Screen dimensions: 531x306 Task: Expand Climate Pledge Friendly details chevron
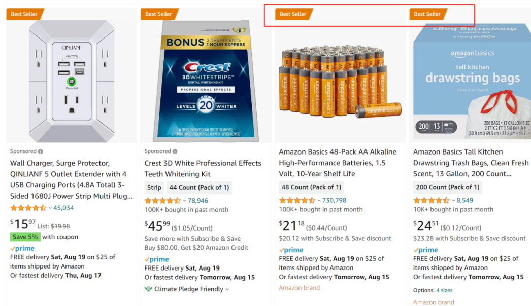point(227,289)
